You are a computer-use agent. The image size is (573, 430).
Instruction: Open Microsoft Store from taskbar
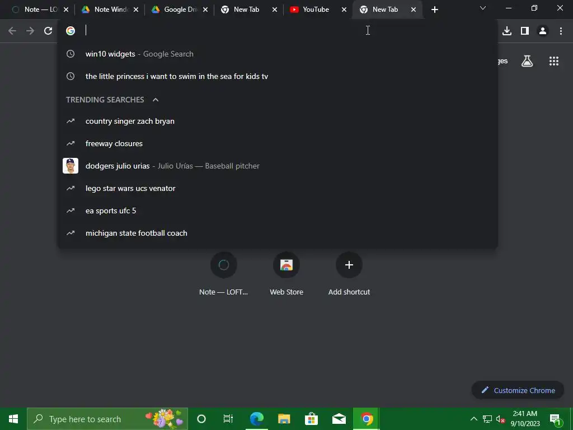[311, 419]
